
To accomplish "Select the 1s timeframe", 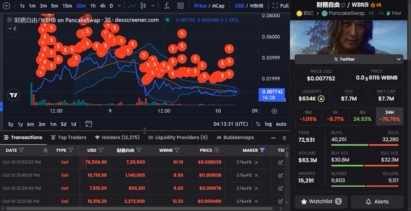I will pos(22,6).
